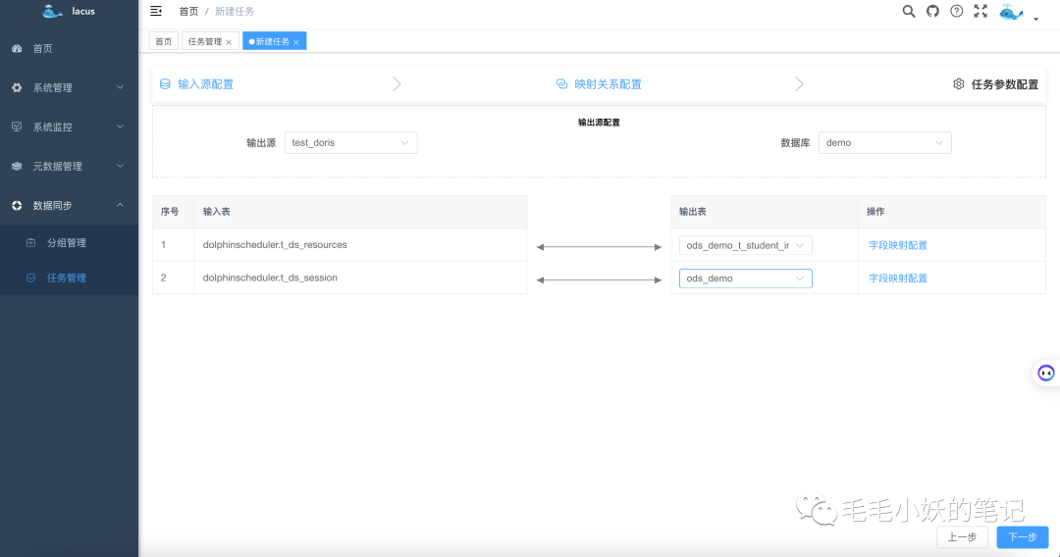Screen dimensions: 1060x557
Task: Click the layers icon beside 元数据管理
Action: pos(17,166)
